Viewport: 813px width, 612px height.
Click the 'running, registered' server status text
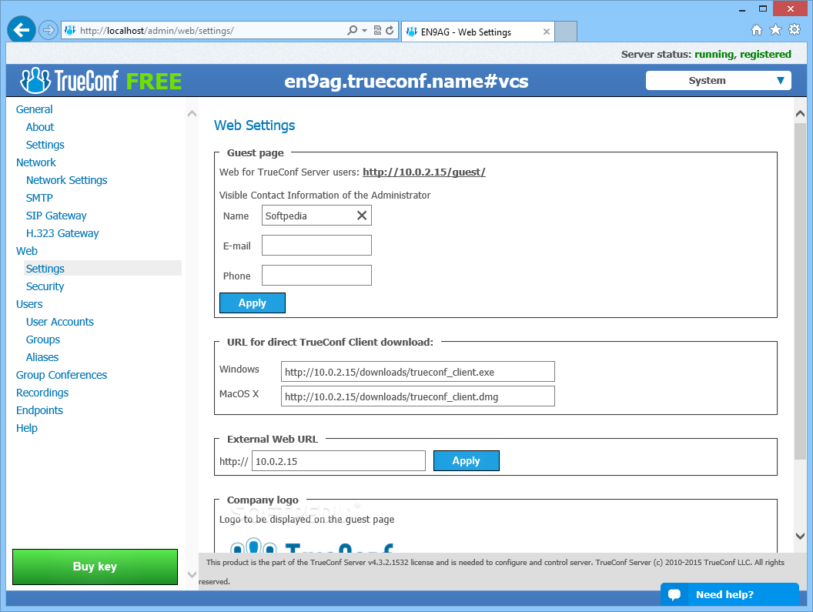[742, 55]
